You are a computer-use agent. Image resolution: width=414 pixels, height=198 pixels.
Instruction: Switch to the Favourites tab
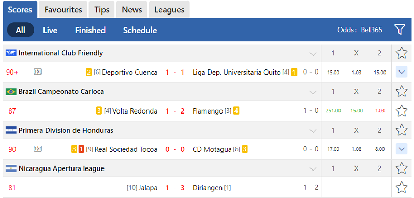point(63,9)
